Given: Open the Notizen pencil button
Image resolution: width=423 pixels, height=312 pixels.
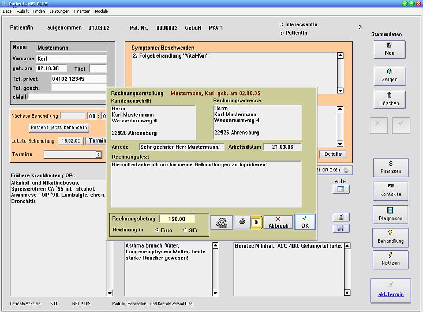Looking at the screenshot, I should point(390,260).
